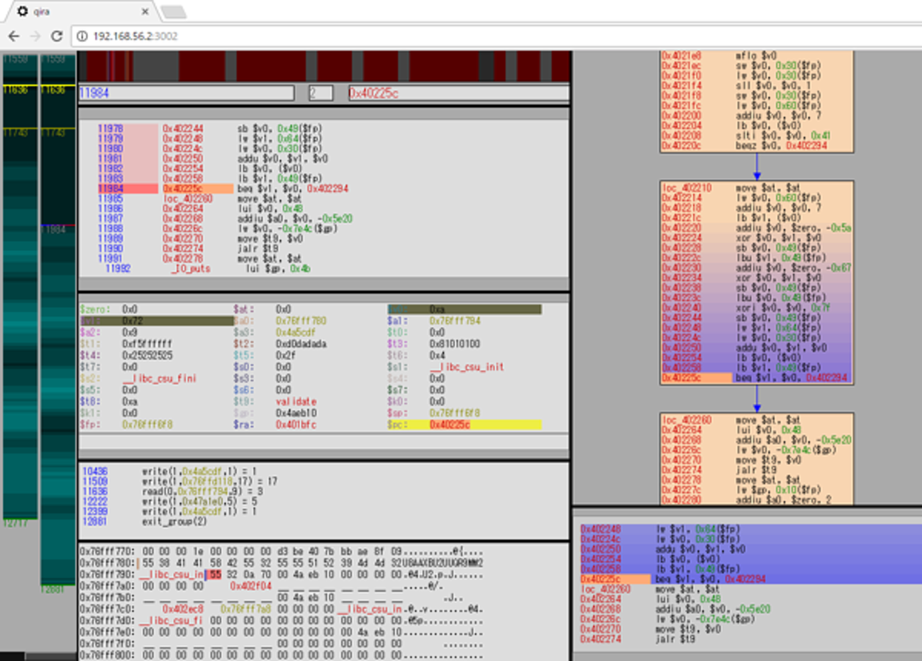The height and width of the screenshot is (661, 922).
Task: Click the instruction address field 0x40225c
Action: 458,93
